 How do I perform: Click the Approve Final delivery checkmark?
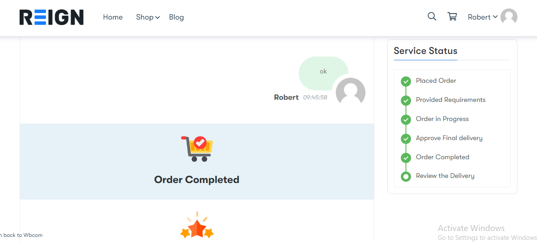406,138
